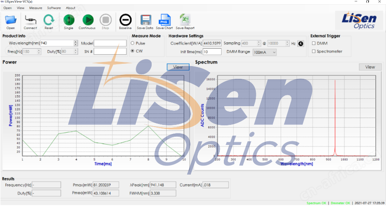Save Chart as PNG
The width and height of the screenshot is (386, 206).
click(164, 20)
